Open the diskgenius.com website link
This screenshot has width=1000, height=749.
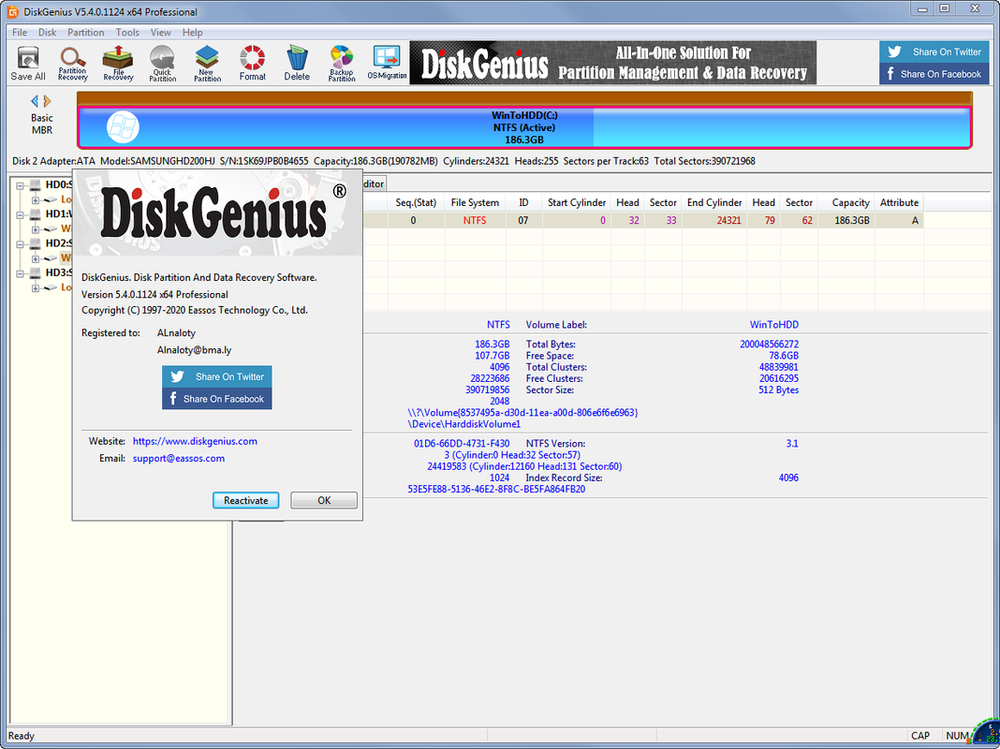click(195, 441)
